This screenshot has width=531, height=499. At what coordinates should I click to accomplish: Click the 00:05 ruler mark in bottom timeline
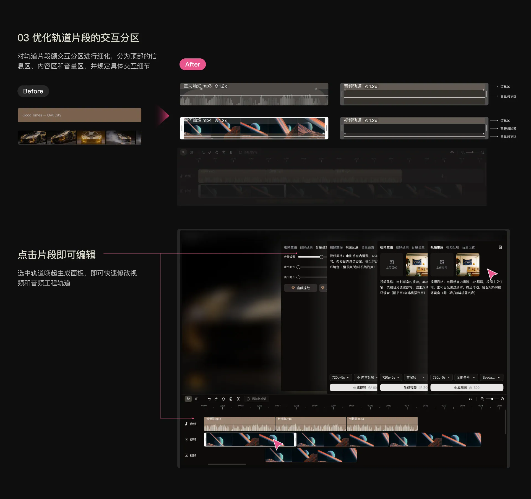(296, 407)
